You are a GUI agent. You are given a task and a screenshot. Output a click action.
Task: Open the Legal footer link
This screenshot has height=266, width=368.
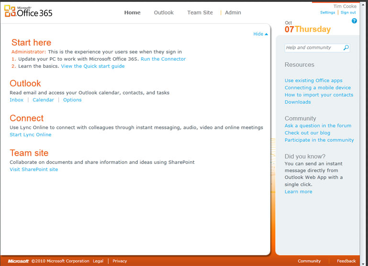98,261
